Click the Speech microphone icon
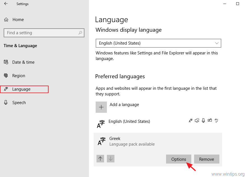246x177 pixels. pos(6,102)
